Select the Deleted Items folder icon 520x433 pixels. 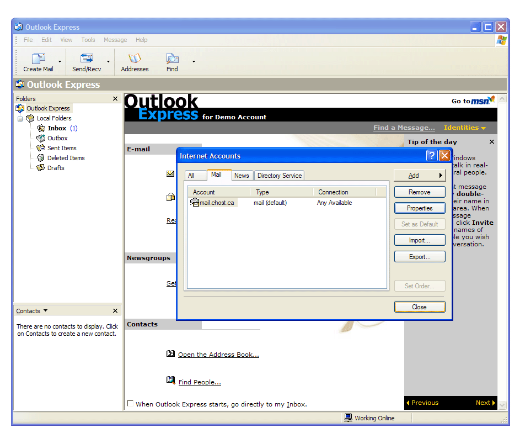41,158
